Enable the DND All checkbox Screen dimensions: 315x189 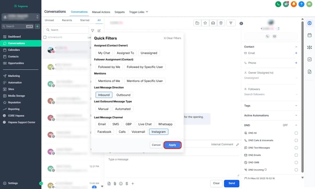click(x=296, y=133)
